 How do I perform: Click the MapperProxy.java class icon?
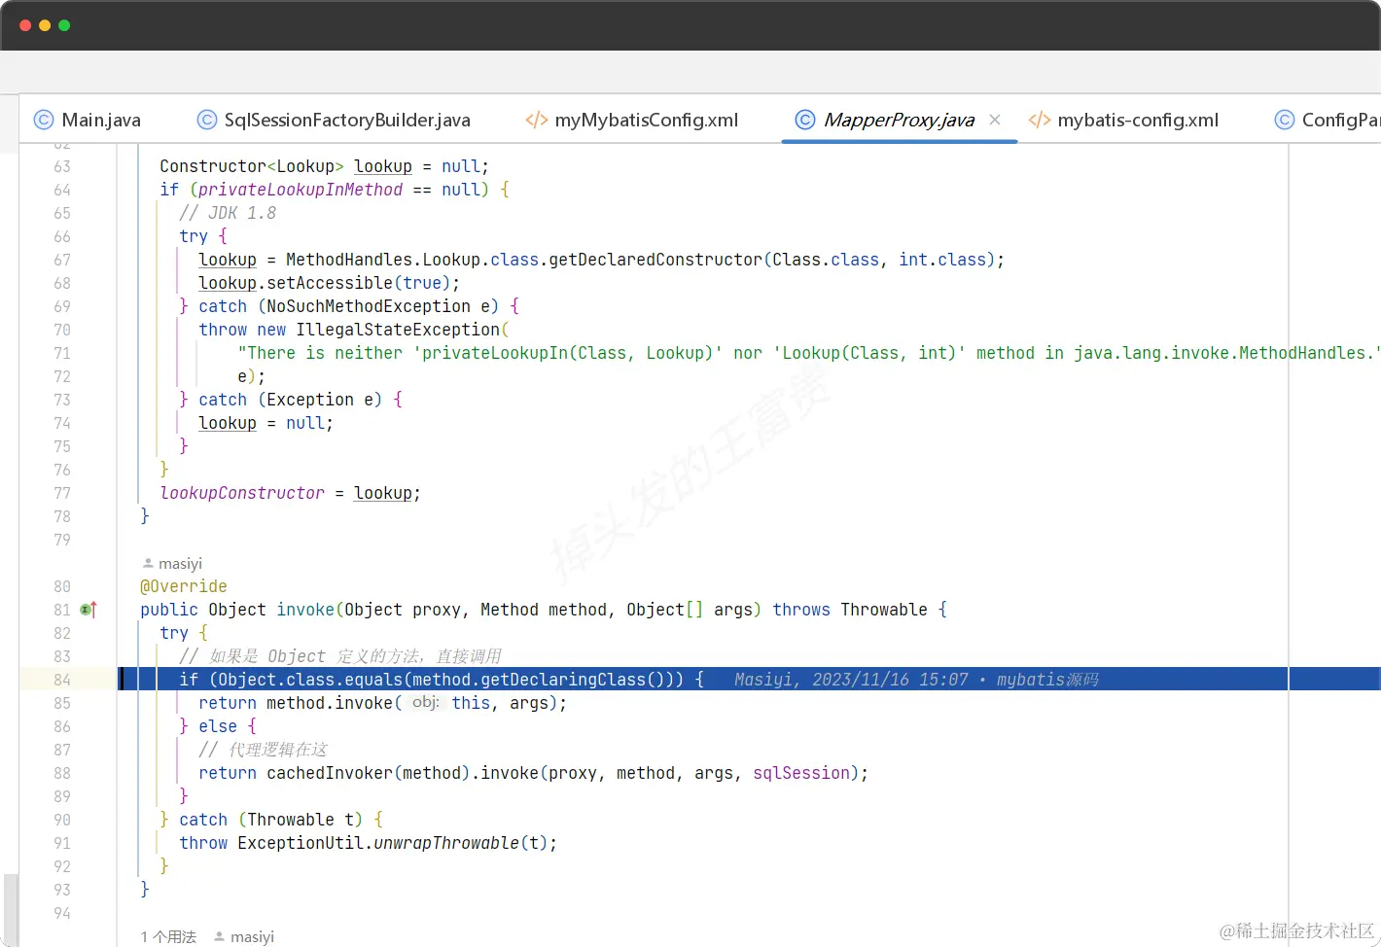[x=805, y=120]
